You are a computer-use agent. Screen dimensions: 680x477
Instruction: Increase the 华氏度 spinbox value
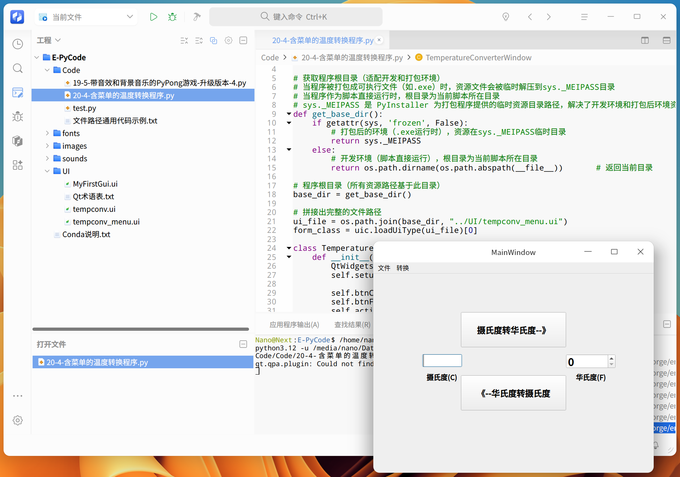point(611,358)
